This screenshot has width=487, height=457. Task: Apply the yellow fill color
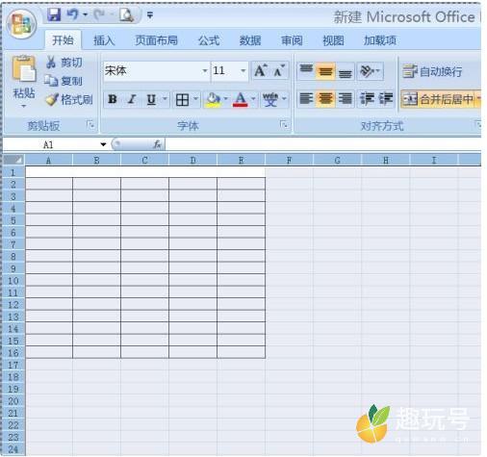tap(213, 100)
